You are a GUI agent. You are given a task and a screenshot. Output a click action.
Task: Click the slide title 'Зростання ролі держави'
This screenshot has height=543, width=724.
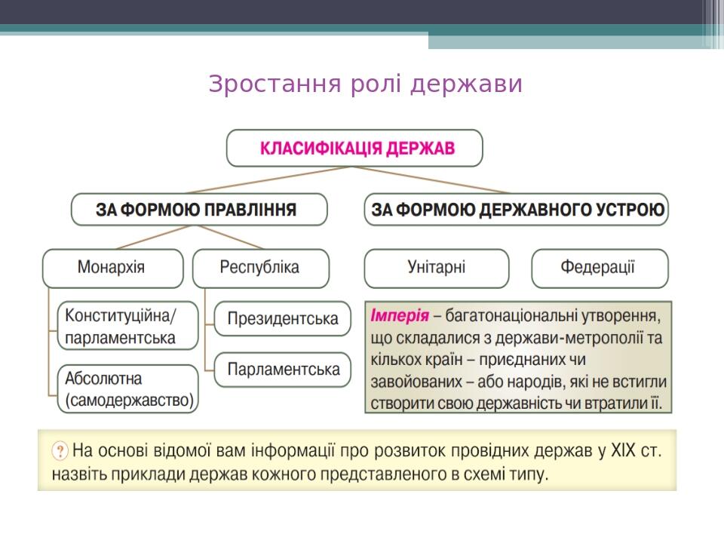point(365,84)
